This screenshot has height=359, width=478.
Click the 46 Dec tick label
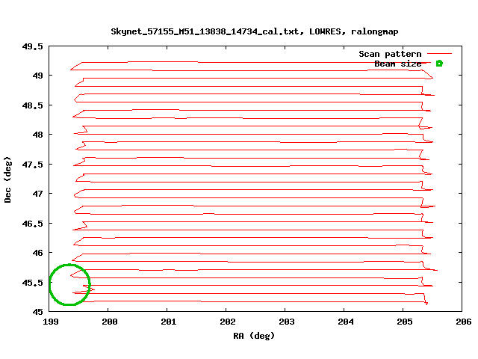(37, 253)
